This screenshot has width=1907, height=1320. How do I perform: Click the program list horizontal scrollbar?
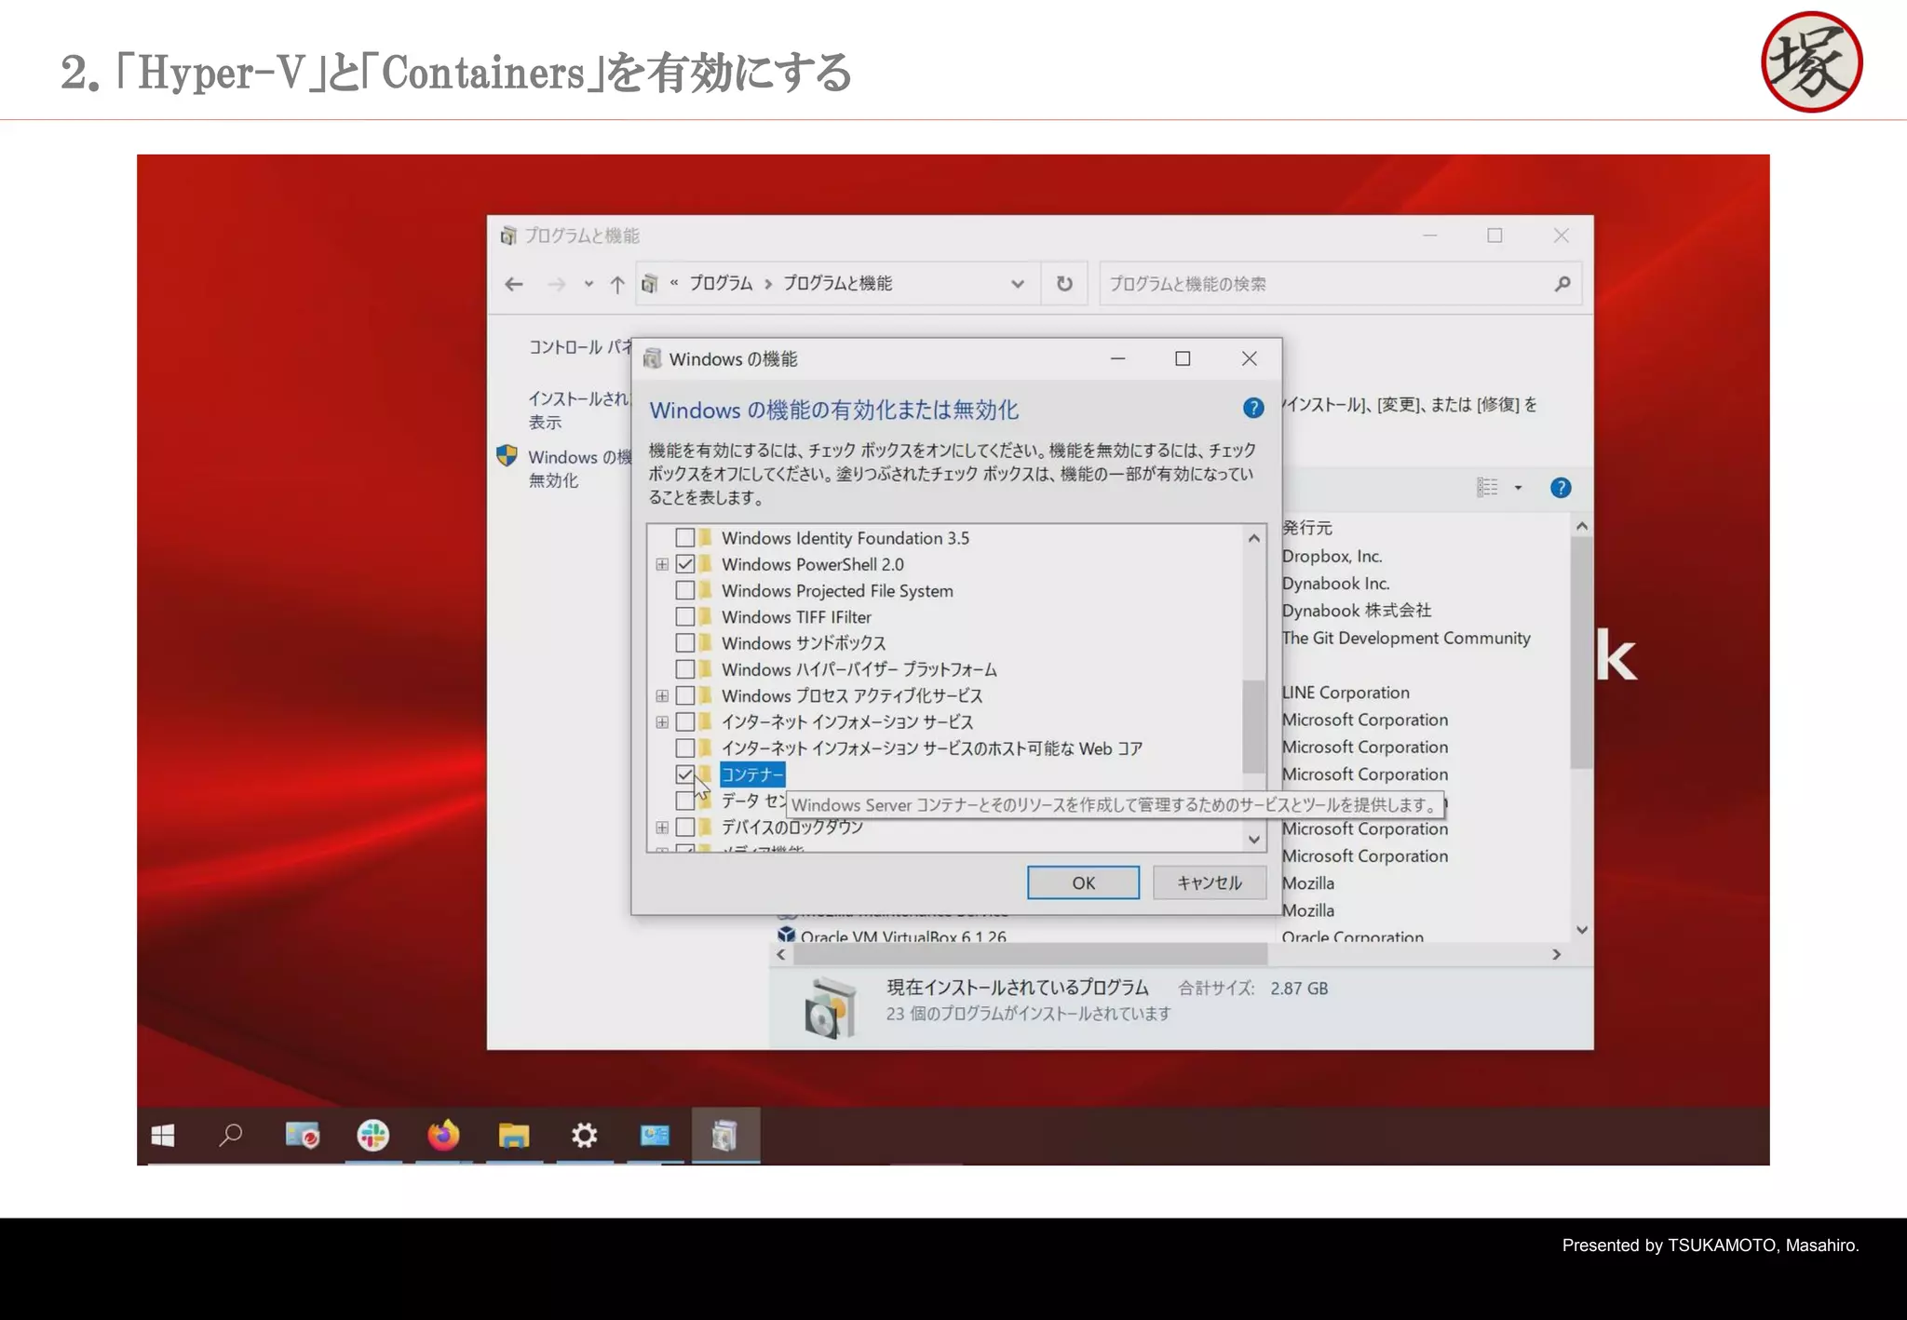point(1029,954)
